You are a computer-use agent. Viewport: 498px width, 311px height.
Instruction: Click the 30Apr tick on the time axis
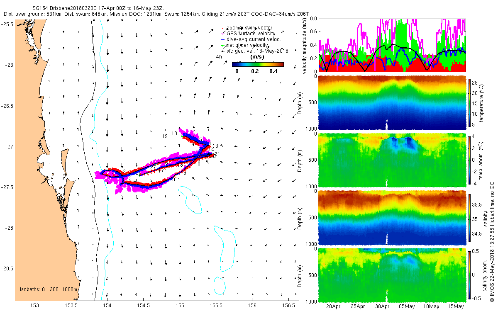(382, 307)
